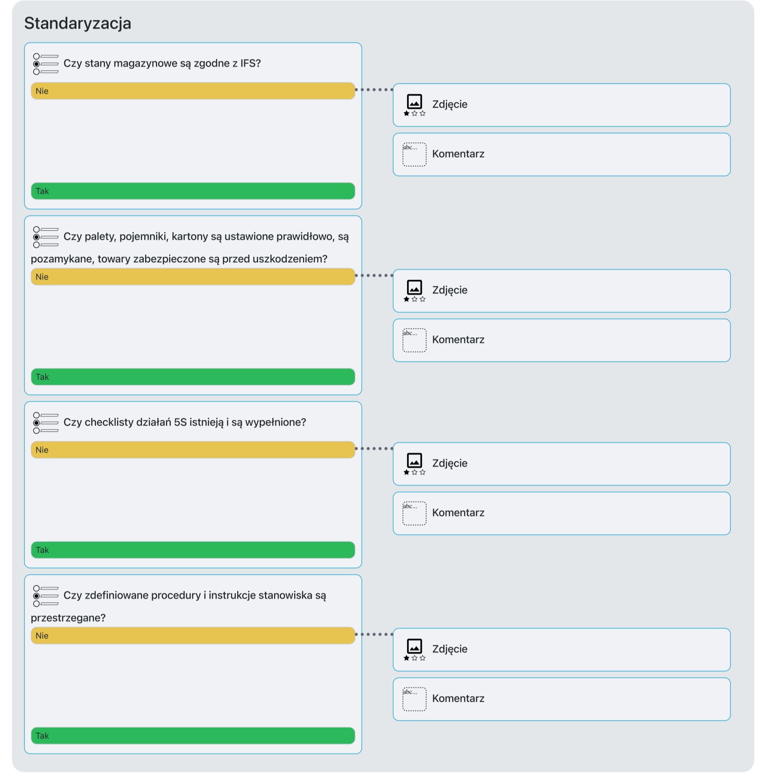
Task: Open the Zdjęcie card for procedury question
Action: [562, 650]
